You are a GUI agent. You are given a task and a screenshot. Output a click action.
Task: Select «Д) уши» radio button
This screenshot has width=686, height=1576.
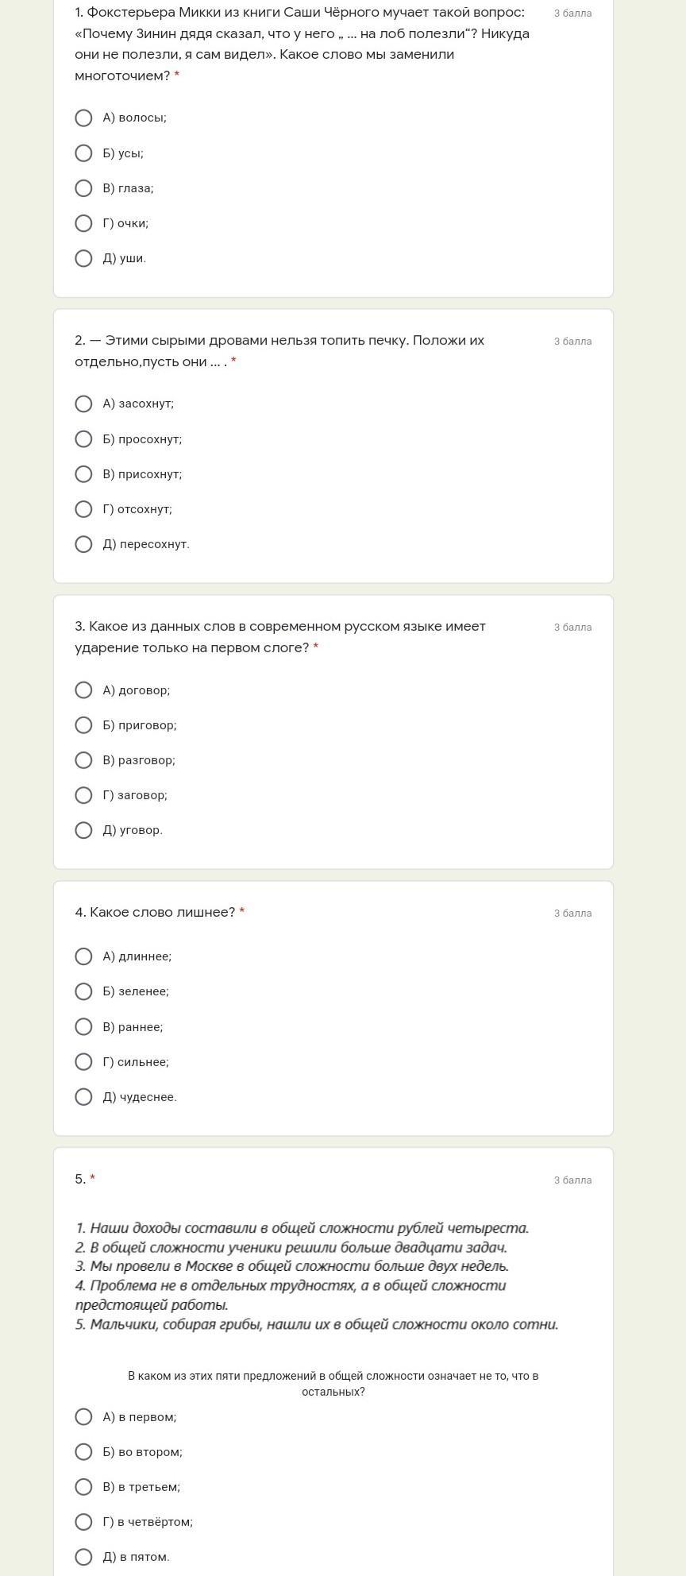[x=83, y=258]
